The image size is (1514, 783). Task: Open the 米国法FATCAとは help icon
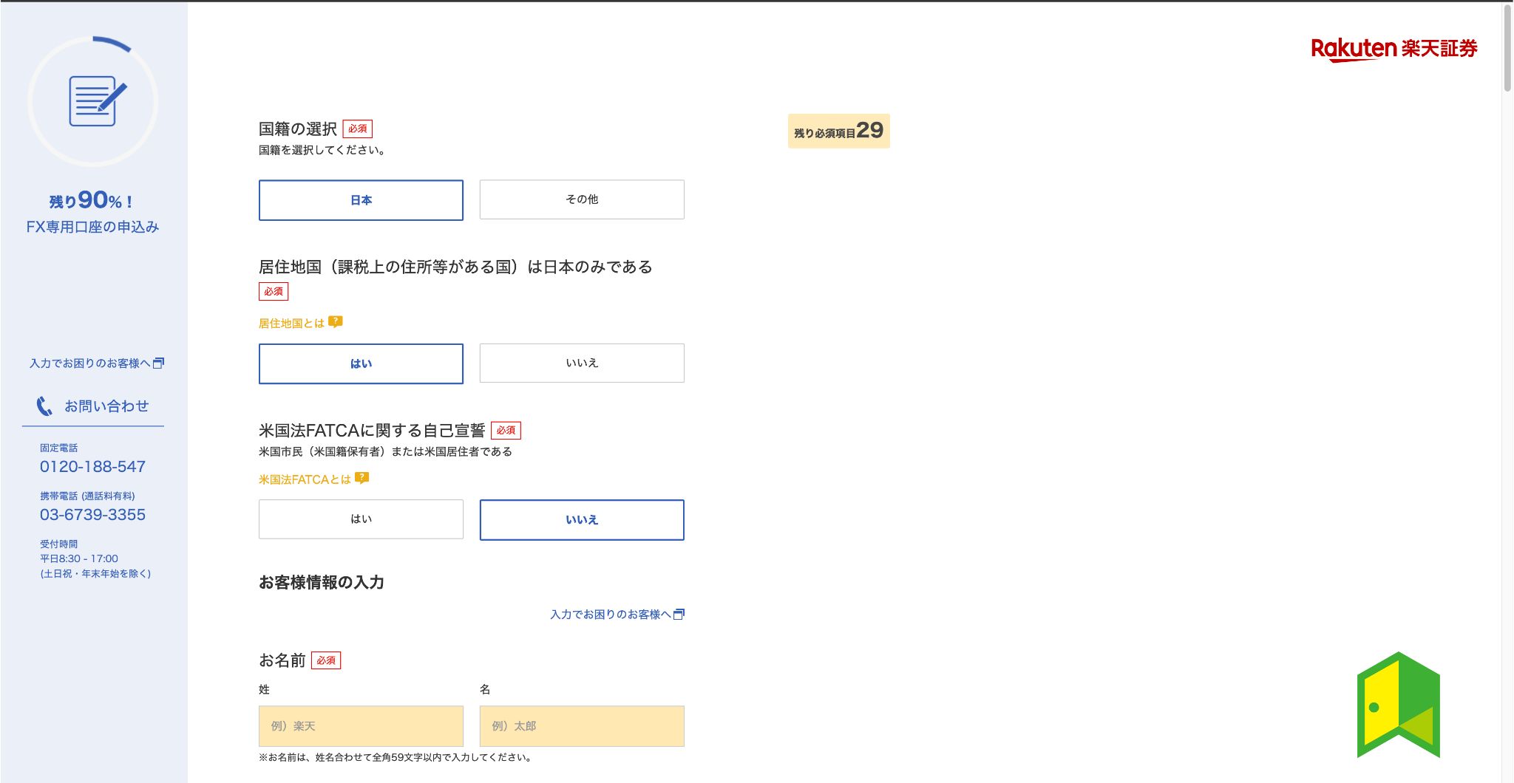(361, 478)
